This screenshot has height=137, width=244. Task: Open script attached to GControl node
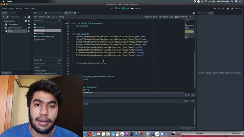[x=26, y=21]
